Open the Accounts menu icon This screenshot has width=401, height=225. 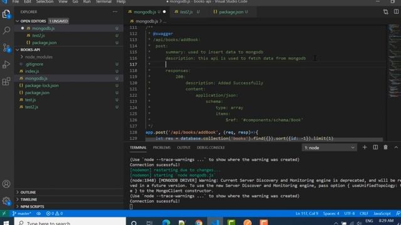tap(6, 184)
